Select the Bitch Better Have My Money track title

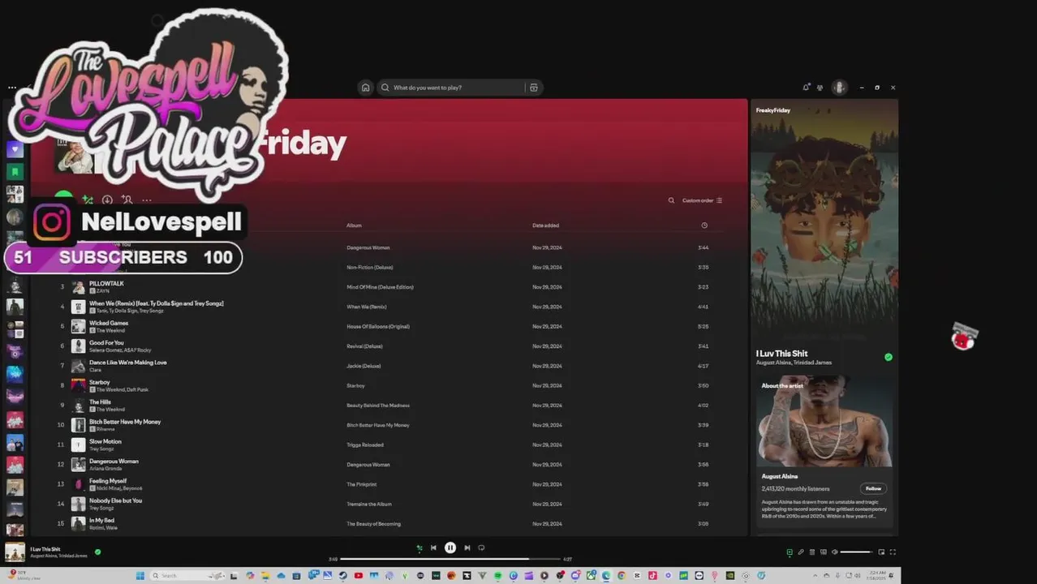coord(125,422)
